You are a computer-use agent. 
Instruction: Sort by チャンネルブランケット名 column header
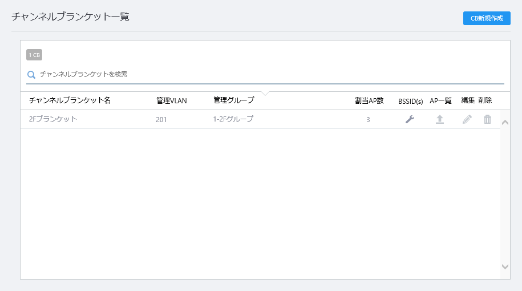tap(70, 100)
